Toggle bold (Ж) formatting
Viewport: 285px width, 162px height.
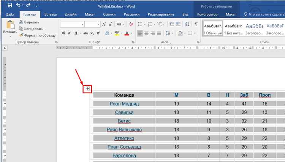tap(63, 33)
